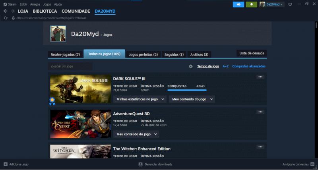The width and height of the screenshot is (318, 170).
Task: Click the forward navigation arrow
Action: (12, 11)
